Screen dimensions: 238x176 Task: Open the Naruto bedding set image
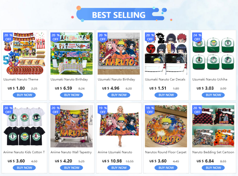pyautogui.click(x=213, y=126)
